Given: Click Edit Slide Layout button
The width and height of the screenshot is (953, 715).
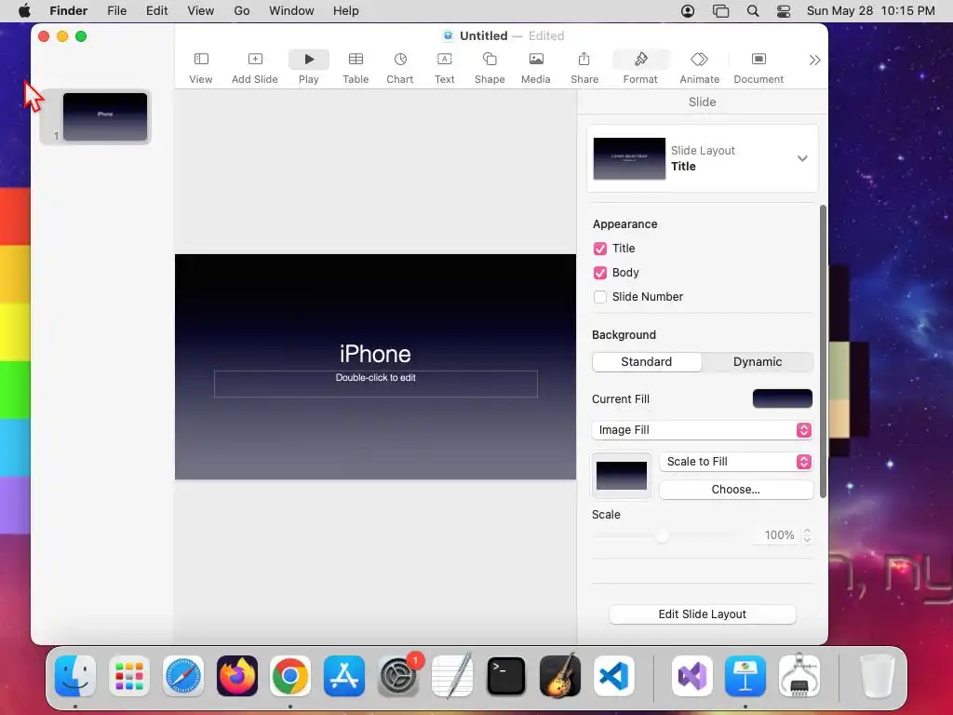Looking at the screenshot, I should click(x=702, y=614).
